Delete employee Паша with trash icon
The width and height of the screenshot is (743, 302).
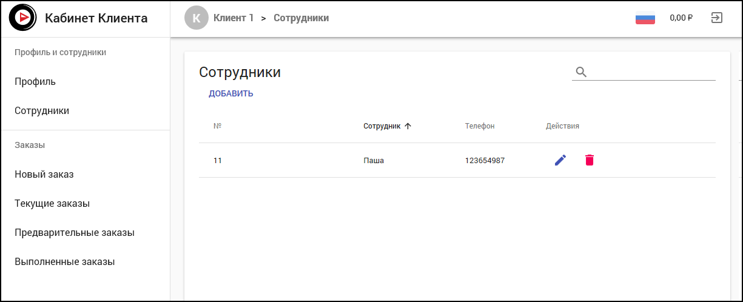coord(589,160)
